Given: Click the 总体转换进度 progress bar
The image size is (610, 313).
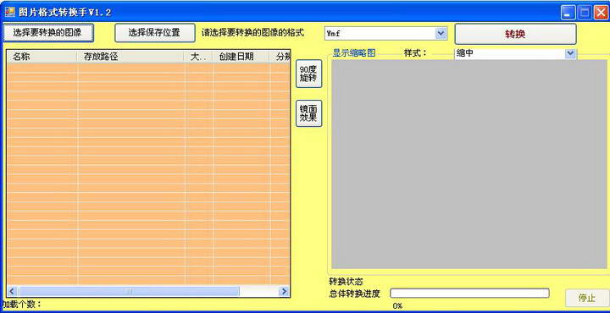Looking at the screenshot, I should (x=469, y=294).
